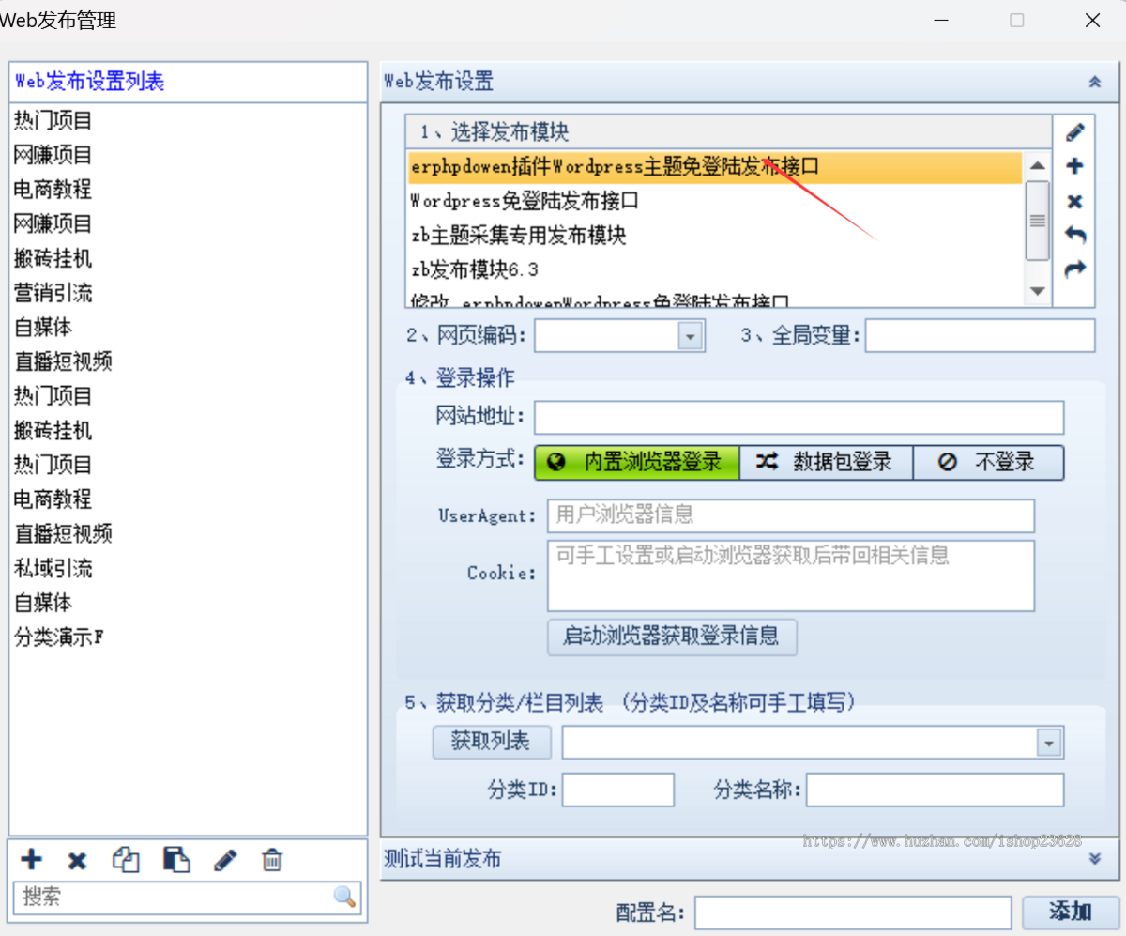Select erphpdowen插件Wordpress主题免登陆发布接口 module
Screen dimensions: 1126x936
pyautogui.click(x=715, y=167)
